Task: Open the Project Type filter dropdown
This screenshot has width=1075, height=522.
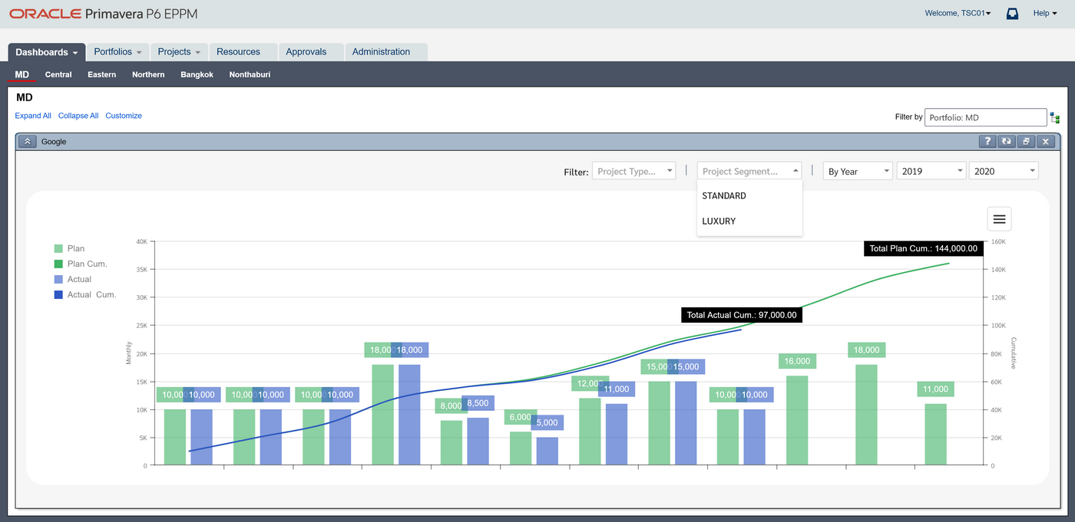Action: pos(633,171)
